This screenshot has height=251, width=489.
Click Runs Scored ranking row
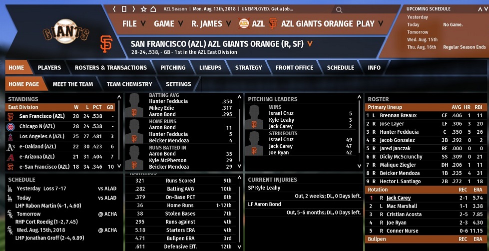(181, 181)
